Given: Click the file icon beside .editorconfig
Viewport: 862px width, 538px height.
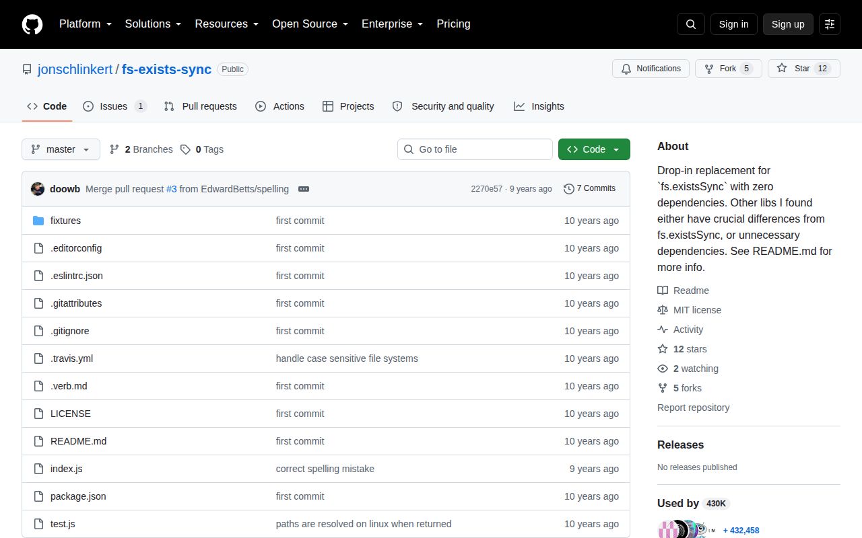Looking at the screenshot, I should 38,248.
